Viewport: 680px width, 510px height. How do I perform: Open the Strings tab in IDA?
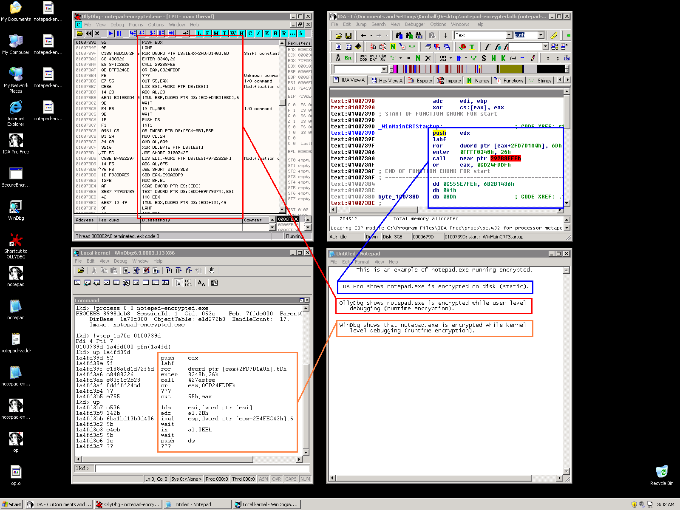(540, 80)
